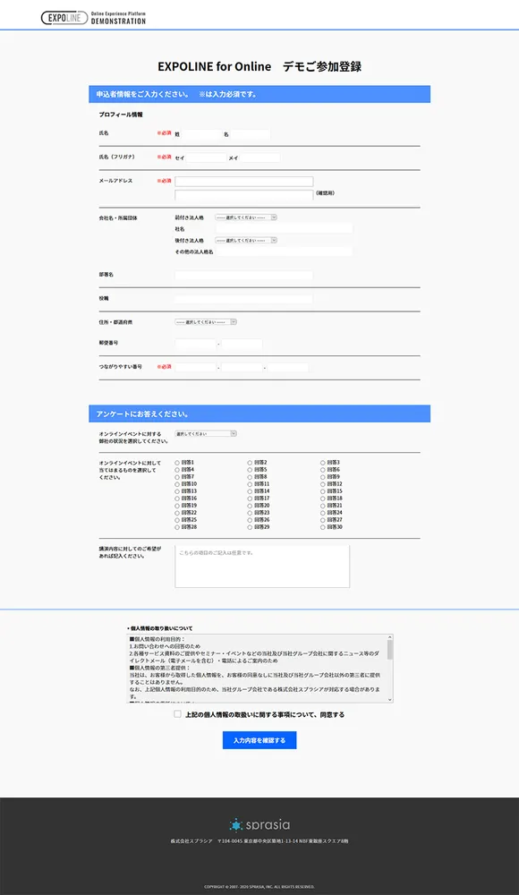
Task: Click the last phone number box
Action: point(288,367)
